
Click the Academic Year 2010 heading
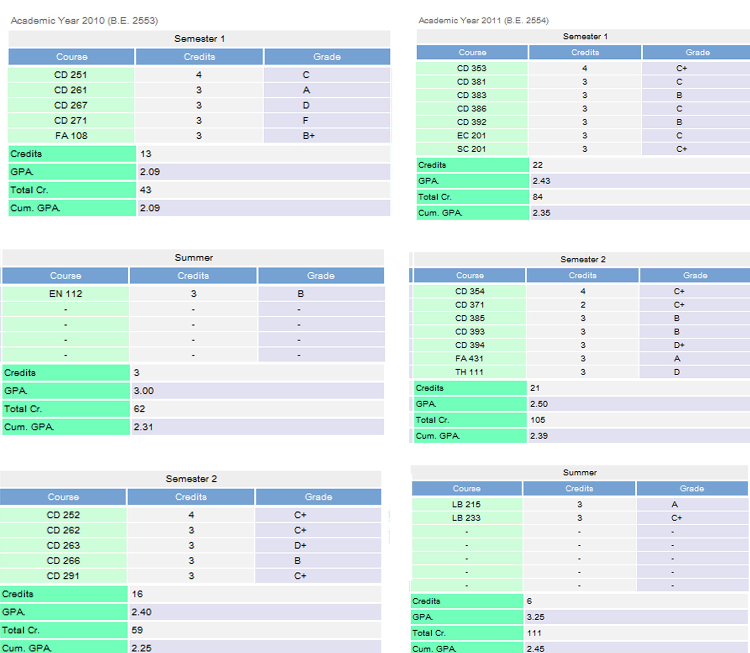point(84,21)
